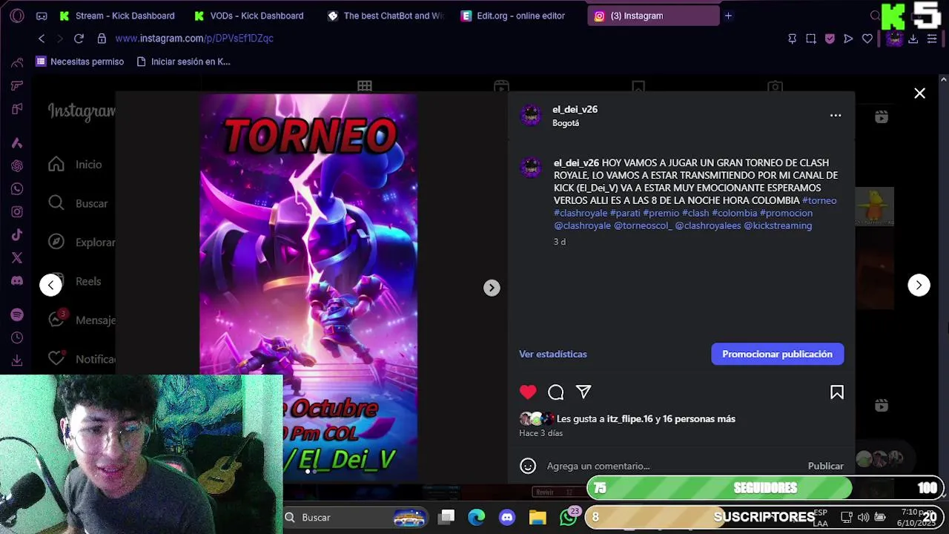Click the Instagram URL address field
This screenshot has width=949, height=534.
click(194, 39)
